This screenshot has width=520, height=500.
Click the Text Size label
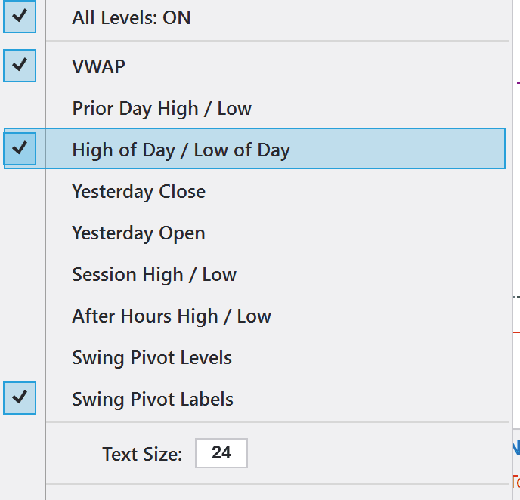[x=142, y=454]
